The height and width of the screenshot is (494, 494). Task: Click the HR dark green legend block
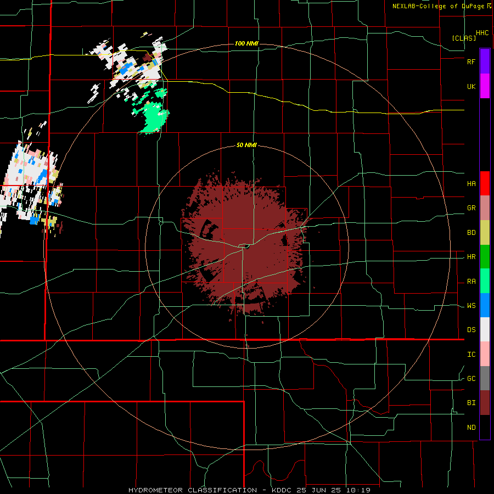click(x=485, y=257)
